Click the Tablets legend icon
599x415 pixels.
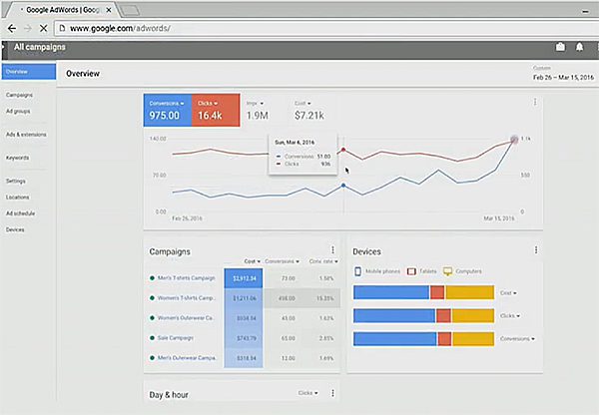411,271
